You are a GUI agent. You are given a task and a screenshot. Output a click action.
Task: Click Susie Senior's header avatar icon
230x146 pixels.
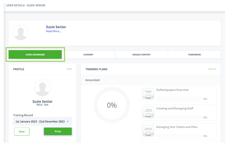[21, 32]
